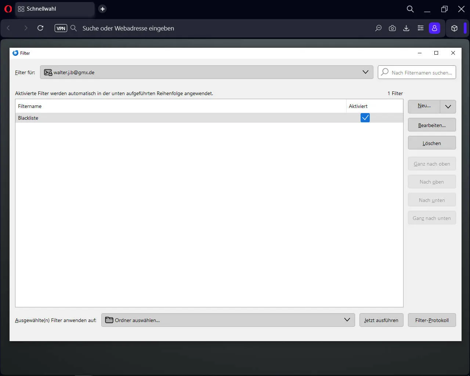470x376 pixels.
Task: Uncheck the Aktiviert checkbox for Blackliste
Action: pyautogui.click(x=365, y=117)
